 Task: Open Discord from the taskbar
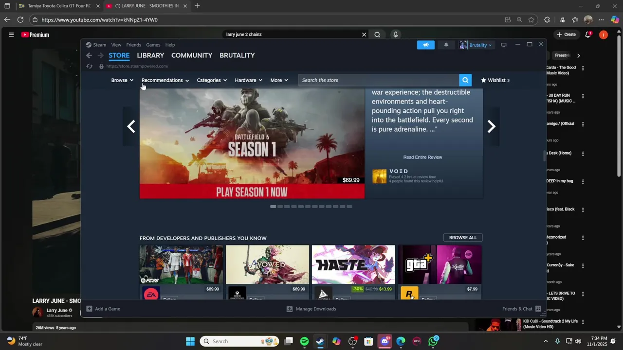click(385, 341)
